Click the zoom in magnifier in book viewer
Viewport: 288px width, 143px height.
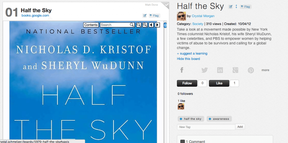(145, 25)
